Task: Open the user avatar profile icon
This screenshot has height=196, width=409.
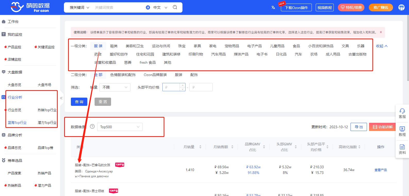Action: click(x=401, y=7)
